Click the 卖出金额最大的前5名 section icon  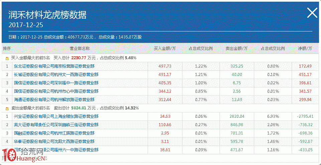(x=7, y=108)
